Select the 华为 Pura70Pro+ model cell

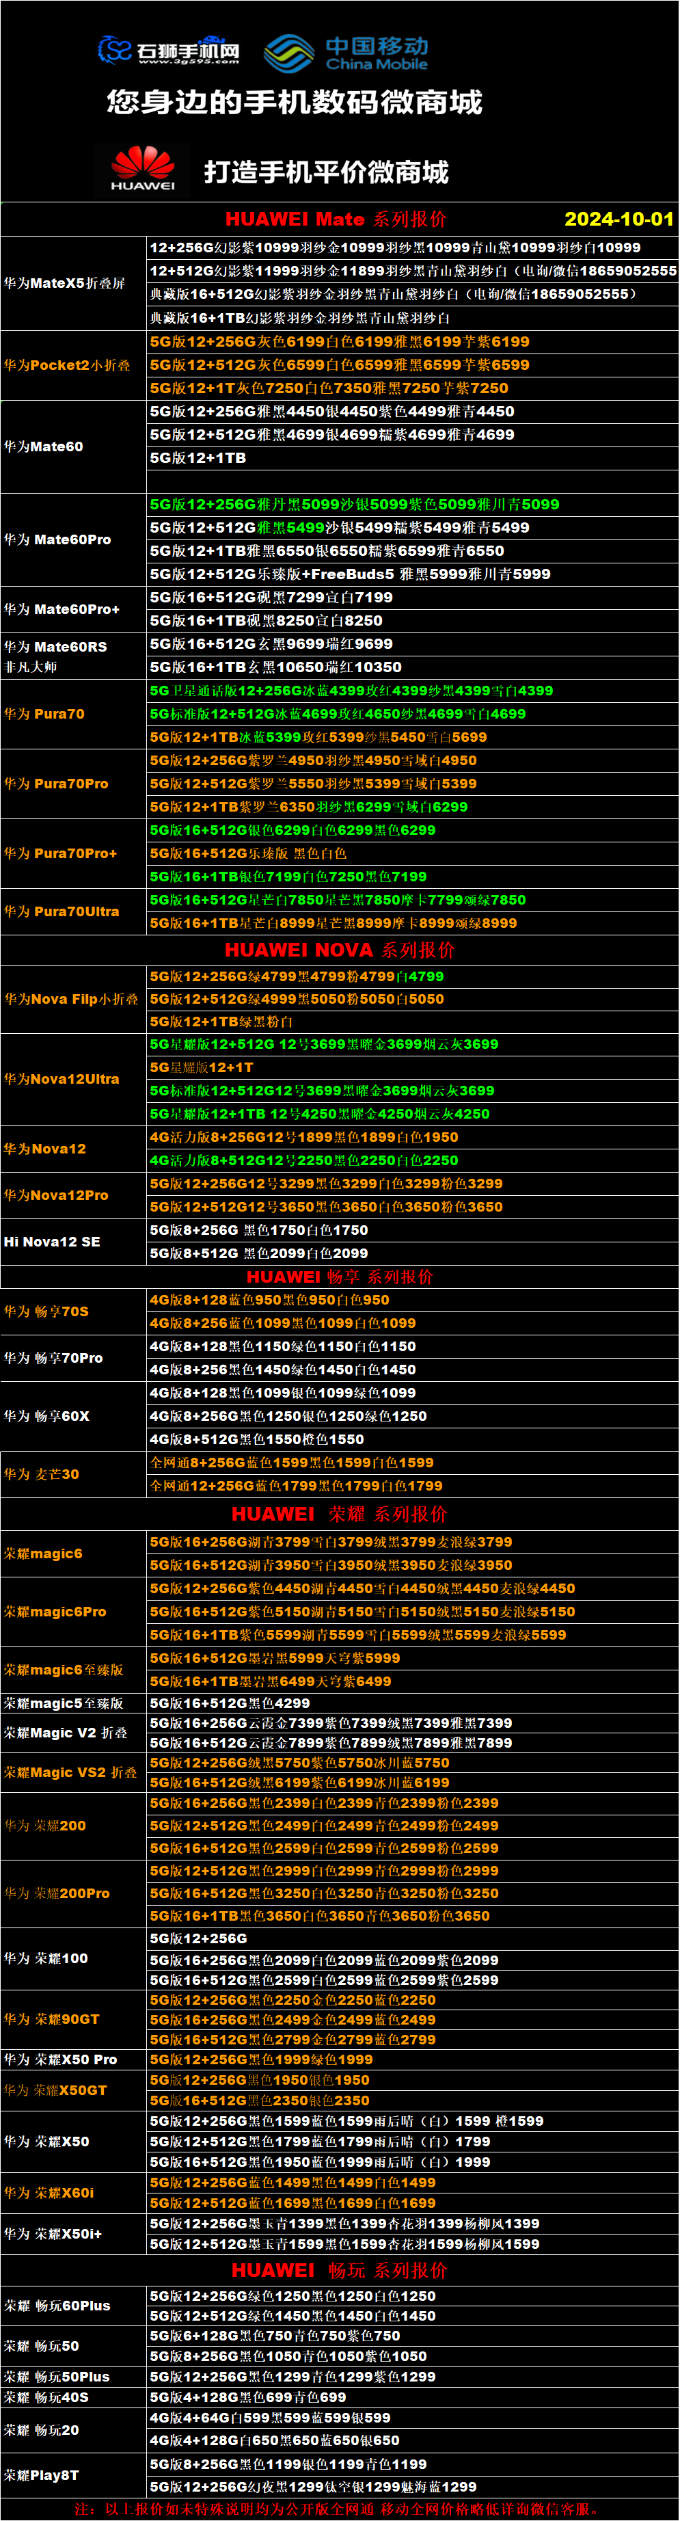73,853
